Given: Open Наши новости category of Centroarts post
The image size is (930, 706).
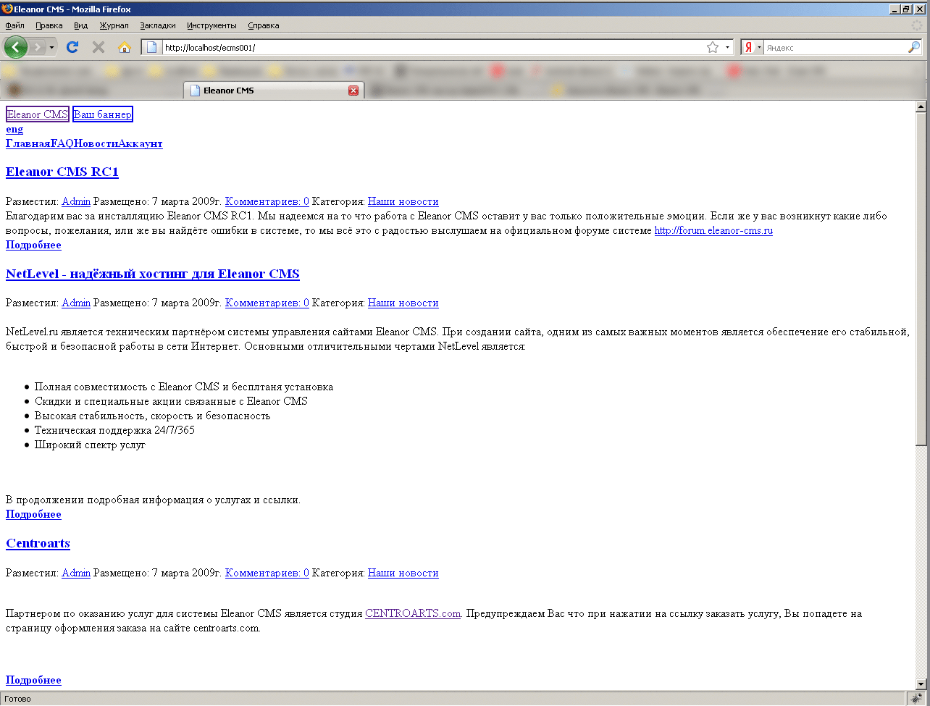Looking at the screenshot, I should 403,573.
